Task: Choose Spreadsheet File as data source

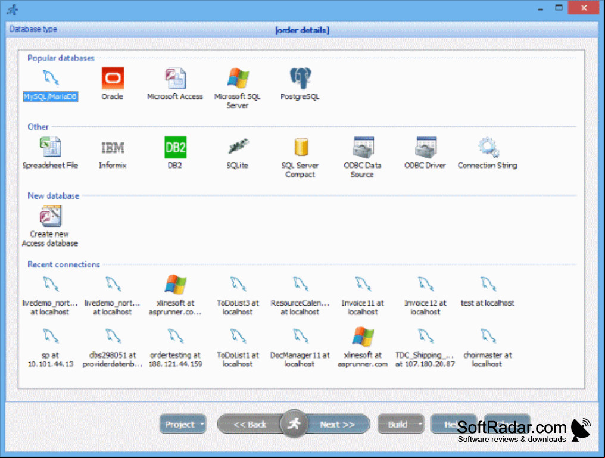Action: click(50, 153)
